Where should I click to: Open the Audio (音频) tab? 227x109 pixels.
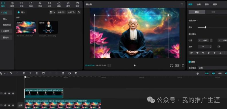point(12,4)
